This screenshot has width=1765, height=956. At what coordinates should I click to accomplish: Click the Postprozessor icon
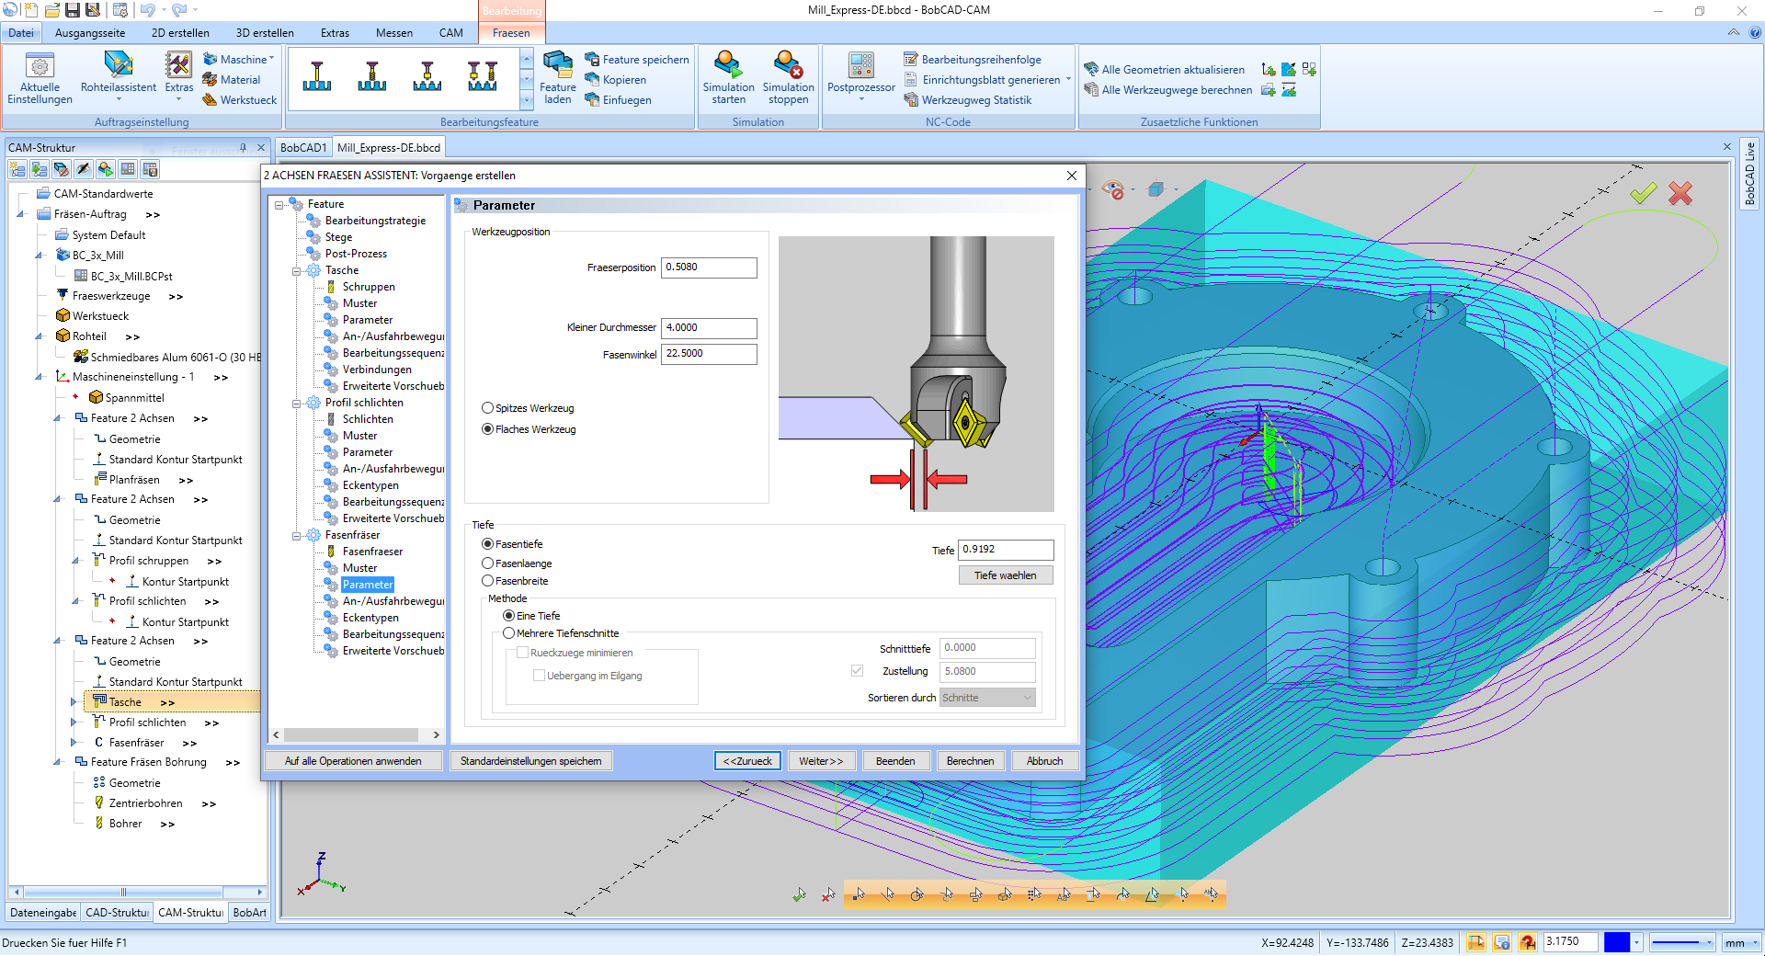[860, 66]
